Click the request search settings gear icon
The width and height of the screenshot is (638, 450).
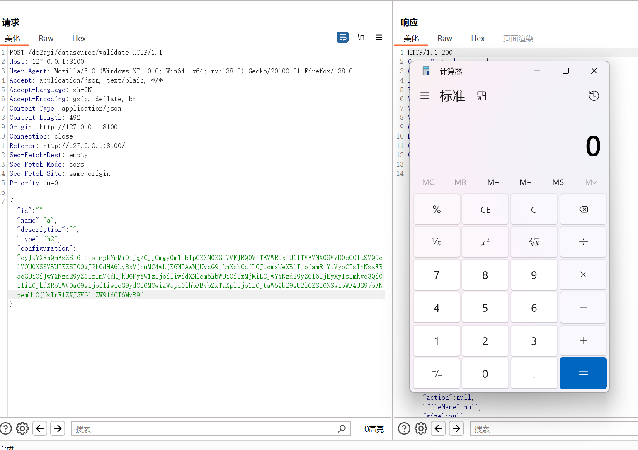click(22, 428)
